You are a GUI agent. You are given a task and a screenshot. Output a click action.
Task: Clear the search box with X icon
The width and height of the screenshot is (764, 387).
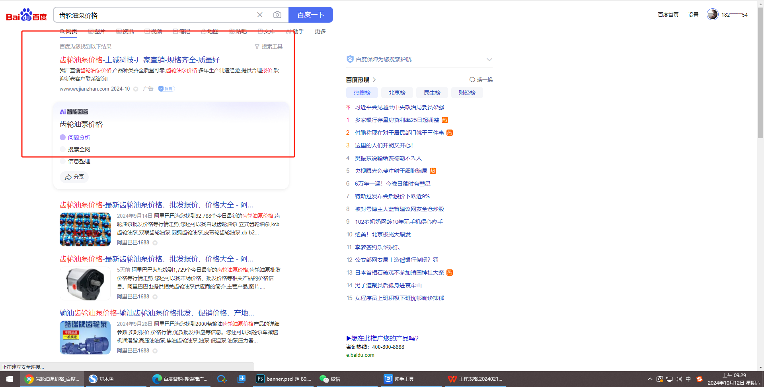[260, 15]
